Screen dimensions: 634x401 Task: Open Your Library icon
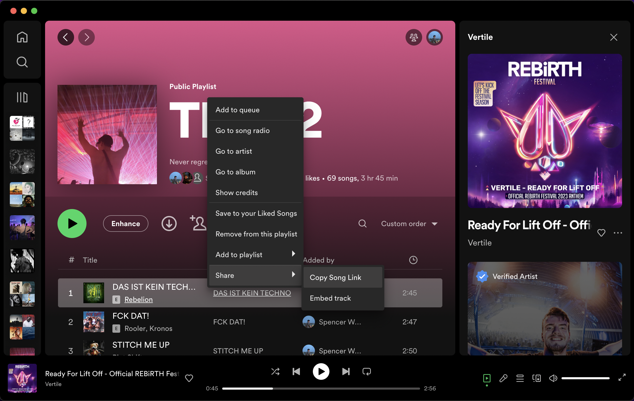[x=22, y=97]
